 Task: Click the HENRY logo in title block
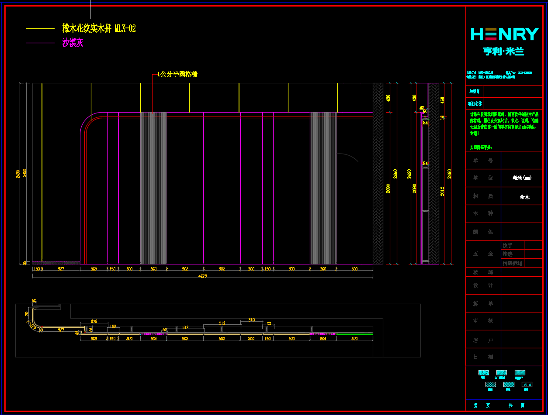504,34
